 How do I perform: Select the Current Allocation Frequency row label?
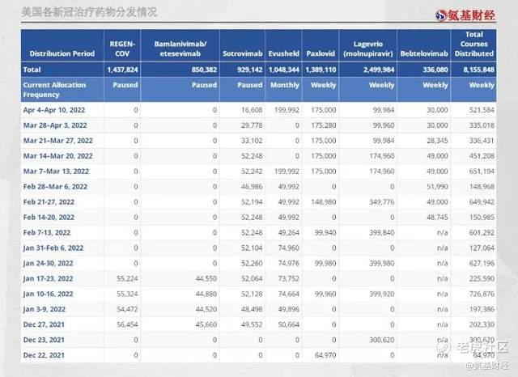click(x=53, y=88)
